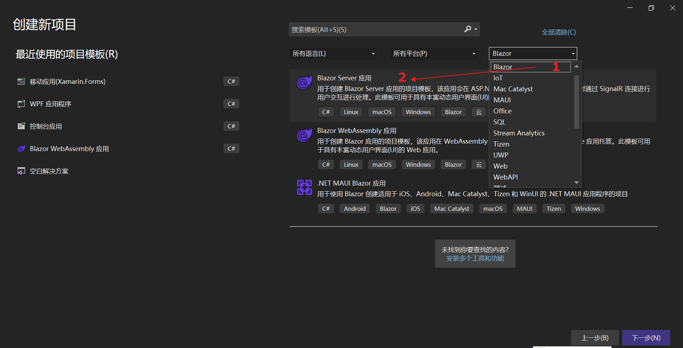683x348 pixels.
Task: Click the C# tag beside 控制台应用
Action: pyautogui.click(x=231, y=126)
